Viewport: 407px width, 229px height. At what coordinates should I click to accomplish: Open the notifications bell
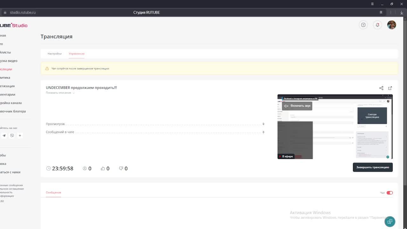pos(377,25)
